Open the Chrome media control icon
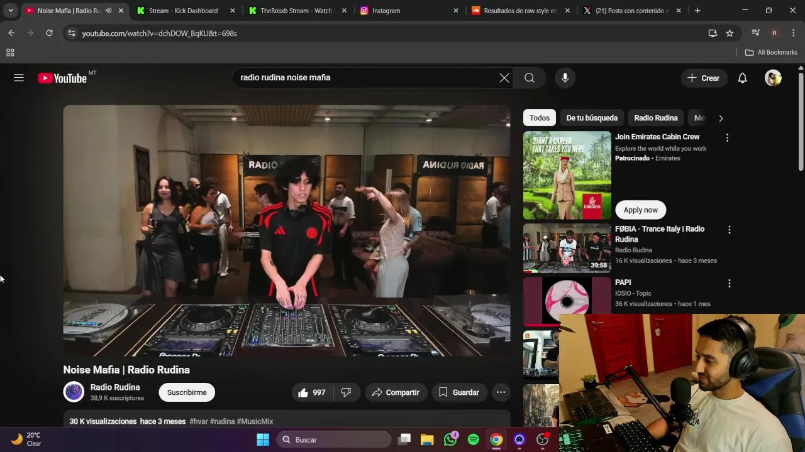Screen dimensions: 805x452 [756, 33]
